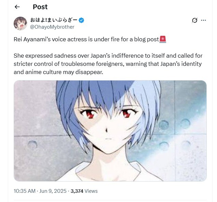The height and width of the screenshot is (202, 217).
Task: Click the 3,374 view count number
Action: pyautogui.click(x=77, y=191)
